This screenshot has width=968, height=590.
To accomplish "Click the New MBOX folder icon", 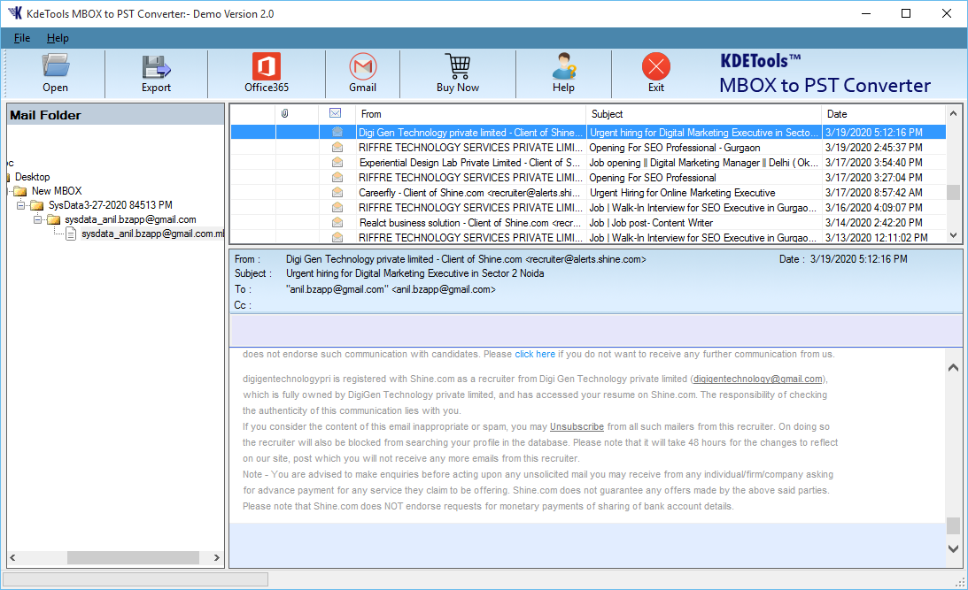I will 20,191.
